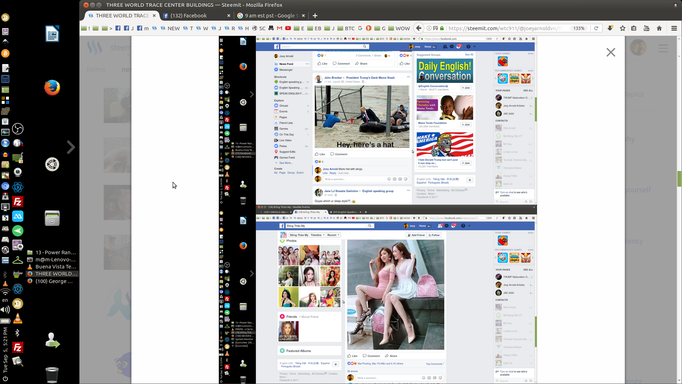Open the text editor notepad launcher icon
The image size is (682, 384).
click(x=5, y=68)
